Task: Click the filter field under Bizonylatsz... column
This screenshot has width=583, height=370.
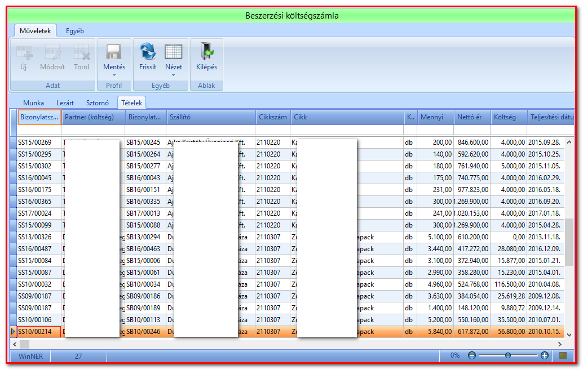Action: (39, 130)
